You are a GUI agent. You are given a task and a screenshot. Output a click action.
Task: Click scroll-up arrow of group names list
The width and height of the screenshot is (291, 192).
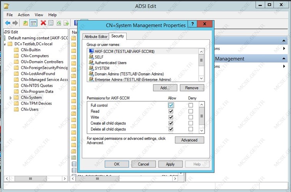201,52
